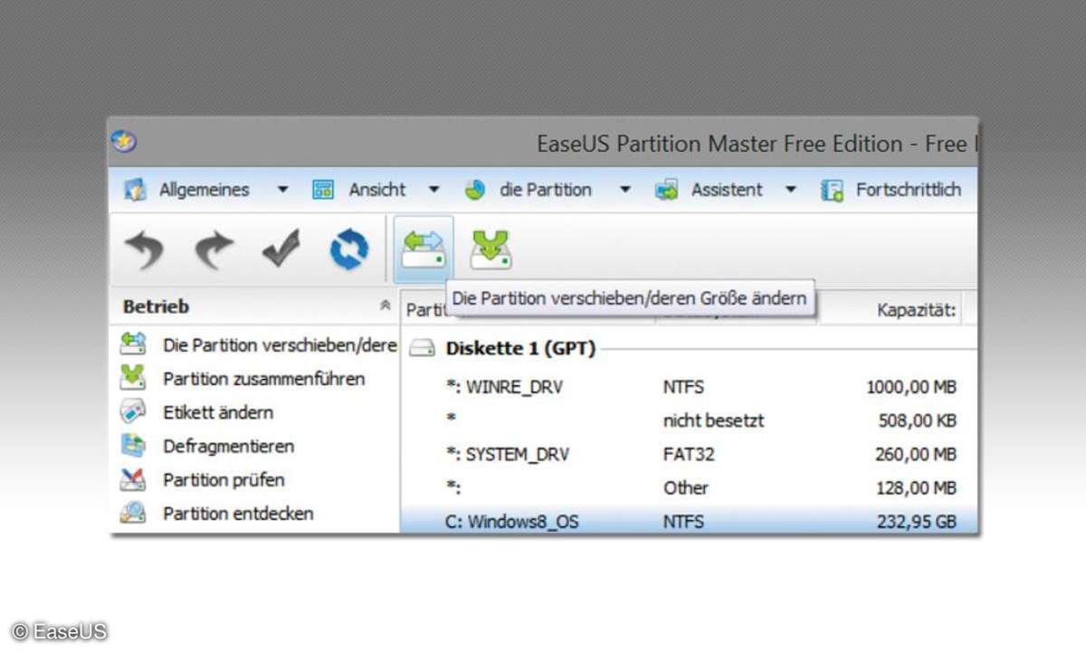Viewport: 1086px width, 651px height.
Task: Click the Defragmentieren sidebar icon
Action: click(133, 445)
